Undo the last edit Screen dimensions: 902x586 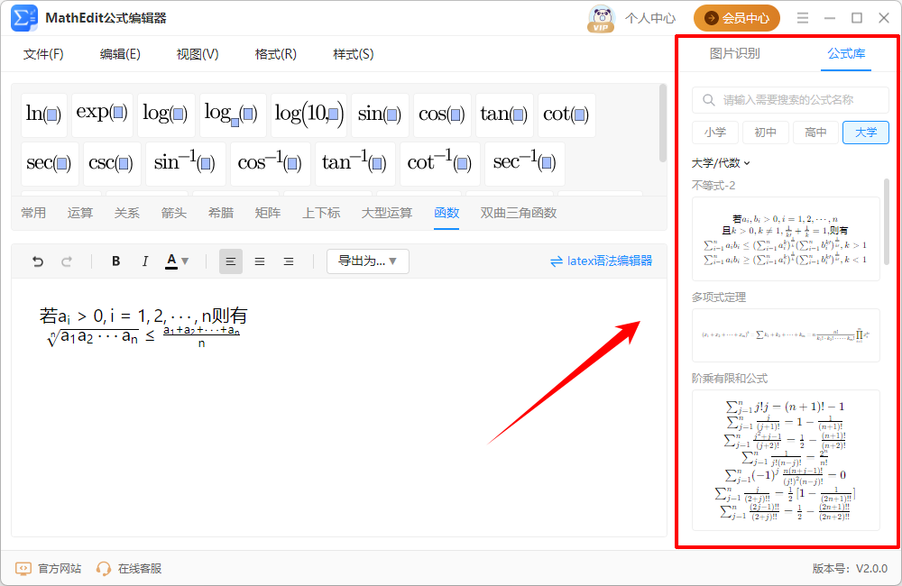(x=38, y=261)
